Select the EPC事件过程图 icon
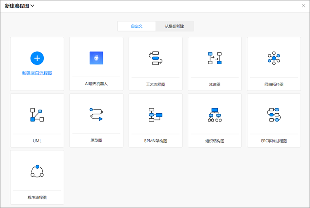The width and height of the screenshot is (310, 208). pos(274,115)
